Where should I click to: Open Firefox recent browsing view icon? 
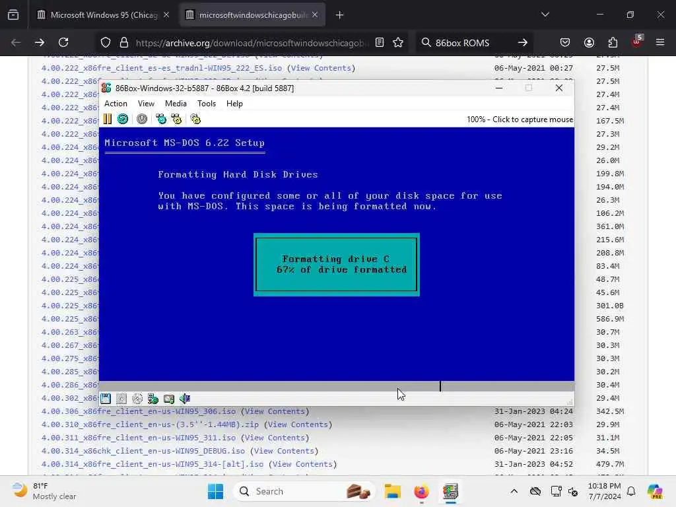13,15
